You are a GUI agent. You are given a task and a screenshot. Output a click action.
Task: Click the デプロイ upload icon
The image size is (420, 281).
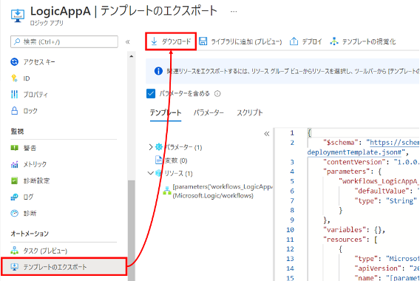[294, 41]
